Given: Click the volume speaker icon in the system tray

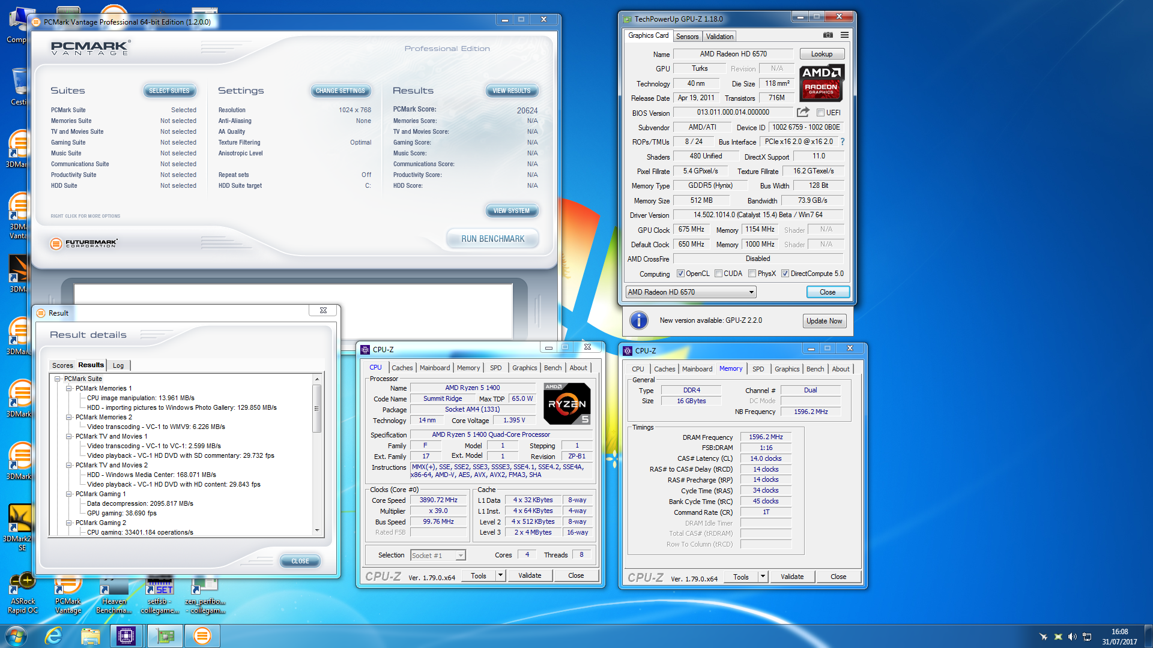Looking at the screenshot, I should [x=1073, y=637].
